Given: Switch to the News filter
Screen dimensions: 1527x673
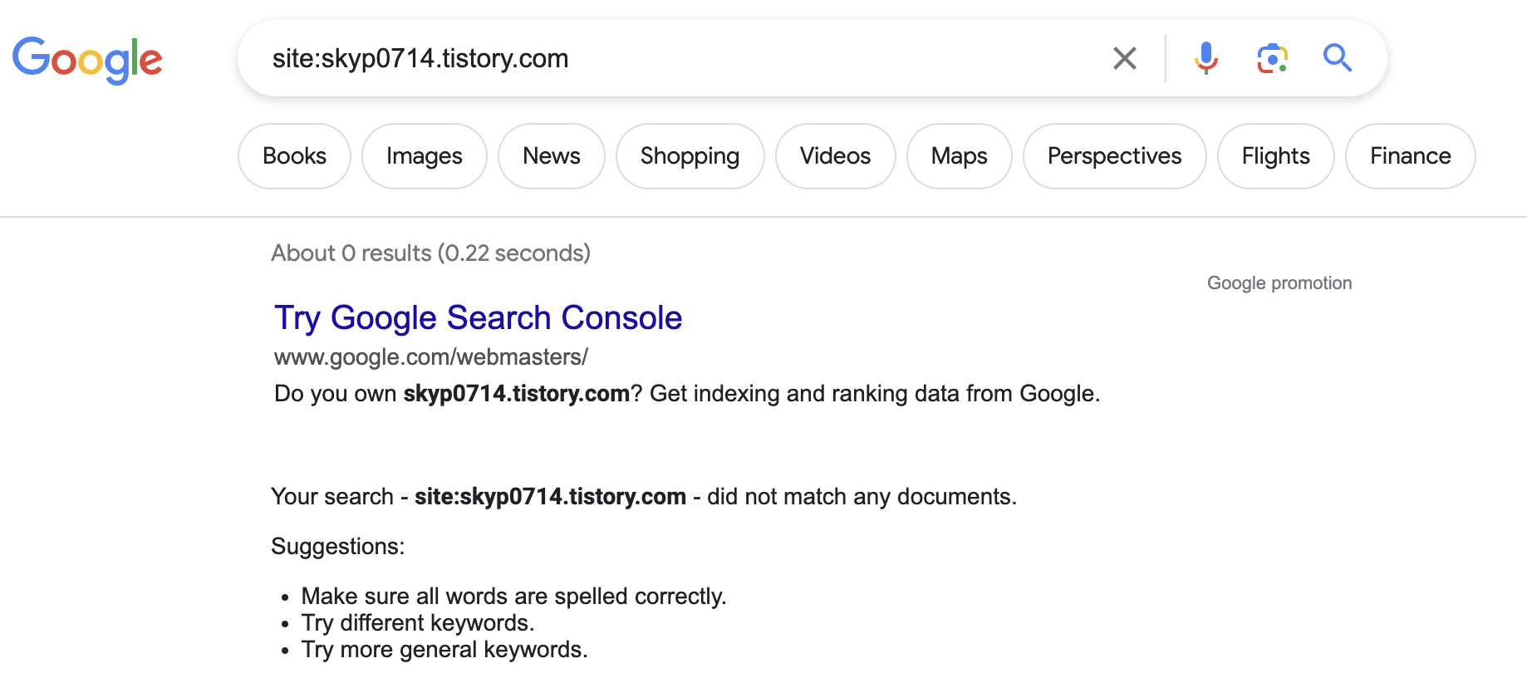Looking at the screenshot, I should pyautogui.click(x=552, y=156).
